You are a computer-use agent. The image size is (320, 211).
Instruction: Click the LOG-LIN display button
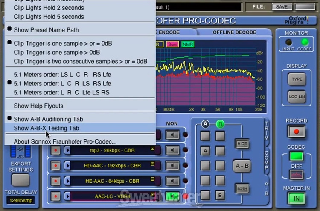click(297, 97)
